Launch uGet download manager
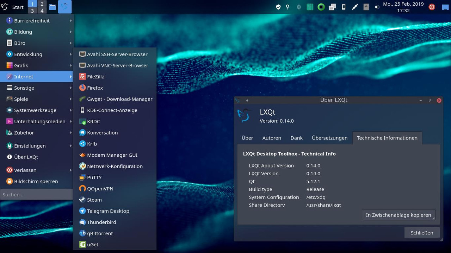Screen dimensions: 451x253 click(x=115, y=245)
